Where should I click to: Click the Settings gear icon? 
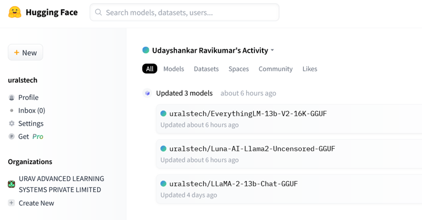[12, 123]
